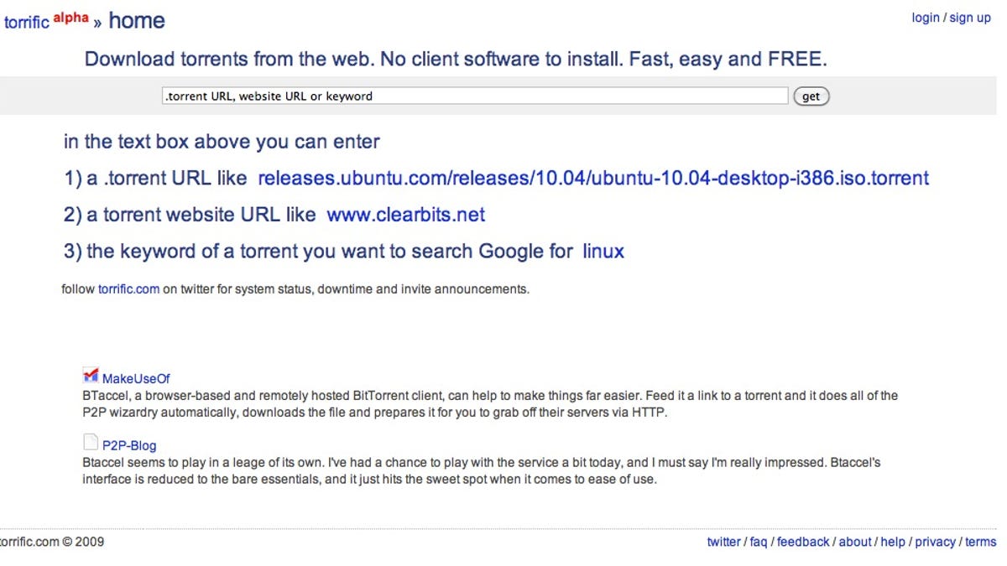Click the red 'alpha' superscript label

pos(70,18)
